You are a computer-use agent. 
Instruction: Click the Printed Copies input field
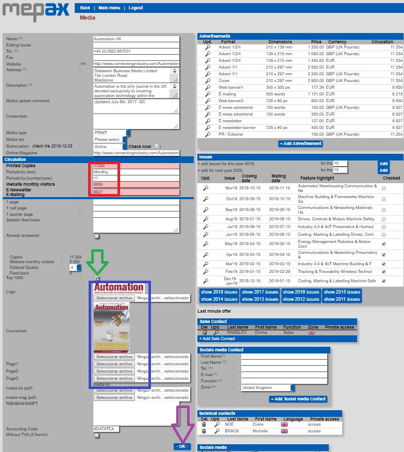(x=136, y=166)
